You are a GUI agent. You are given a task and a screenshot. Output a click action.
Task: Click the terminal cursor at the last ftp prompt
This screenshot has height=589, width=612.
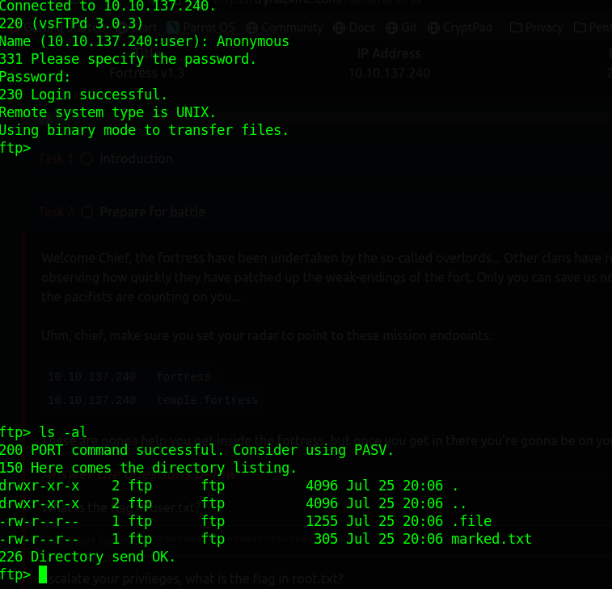[x=43, y=574]
